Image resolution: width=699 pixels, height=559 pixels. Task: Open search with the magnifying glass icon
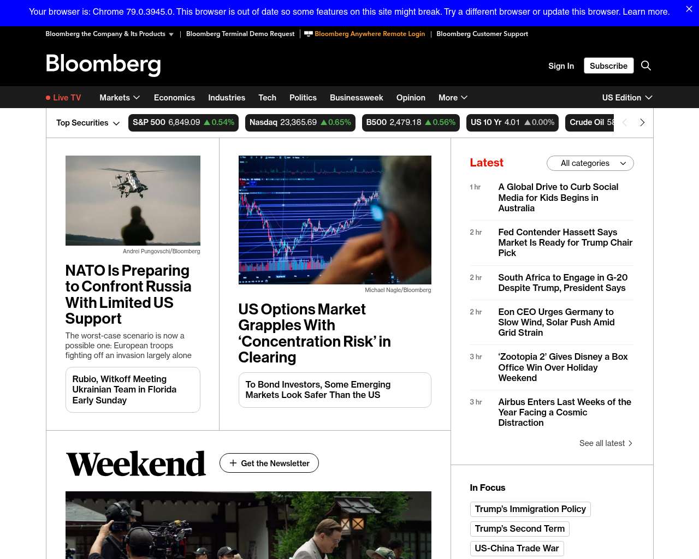646,66
